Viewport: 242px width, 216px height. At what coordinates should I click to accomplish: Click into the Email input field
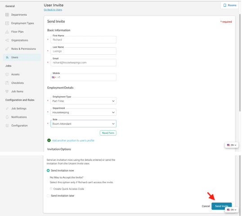pyautogui.click(x=83, y=62)
